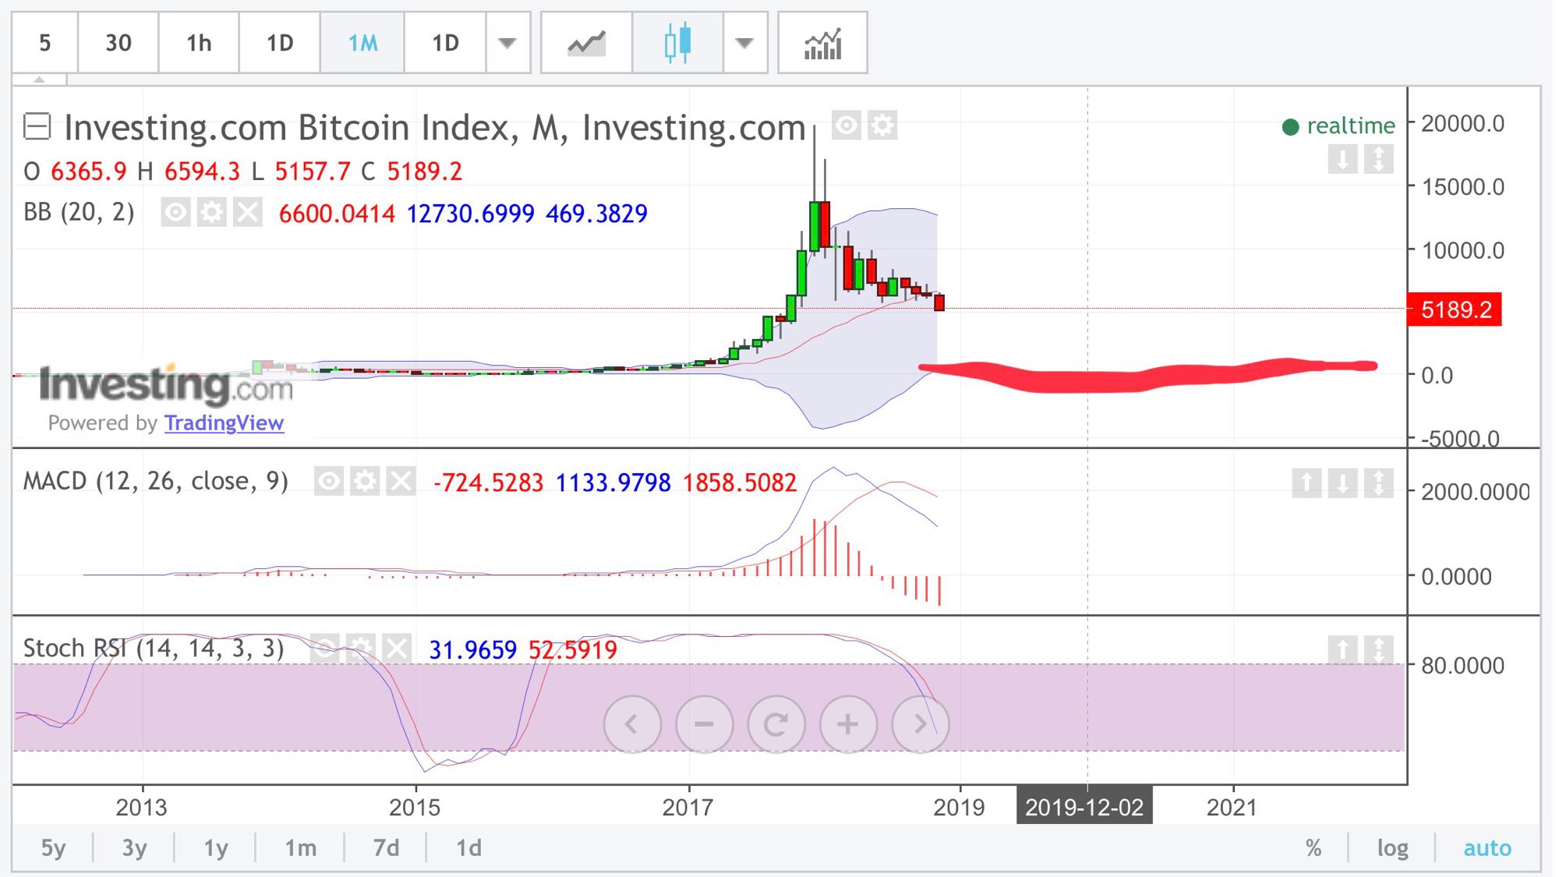Open the indicators chart icon
Image resolution: width=1559 pixels, height=877 pixels.
click(822, 43)
